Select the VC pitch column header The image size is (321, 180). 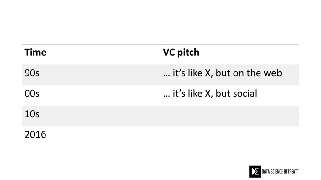pos(181,52)
